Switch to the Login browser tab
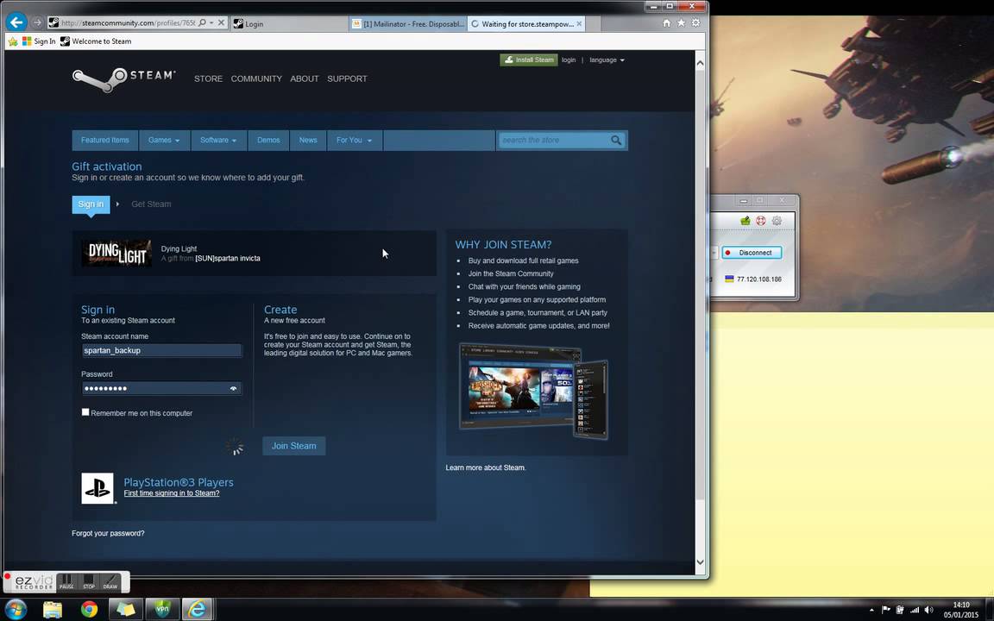 click(288, 23)
